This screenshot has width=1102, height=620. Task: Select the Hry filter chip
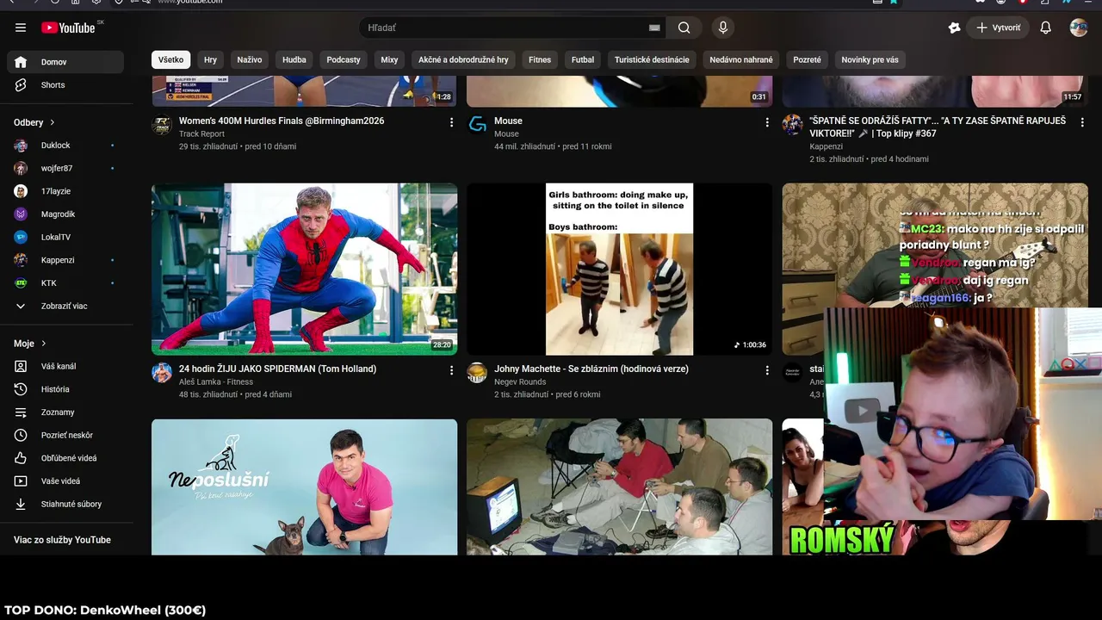pyautogui.click(x=210, y=60)
